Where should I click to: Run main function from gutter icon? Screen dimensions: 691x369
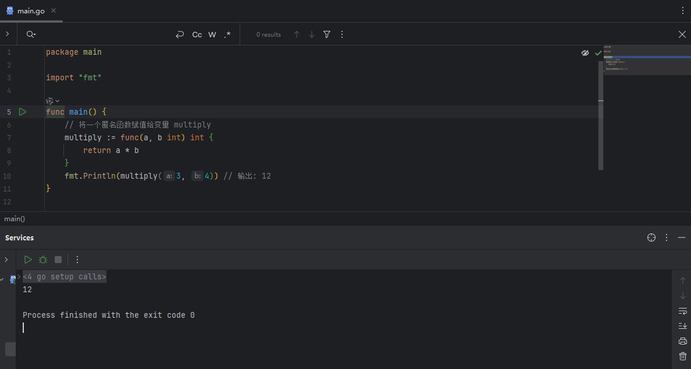point(23,112)
